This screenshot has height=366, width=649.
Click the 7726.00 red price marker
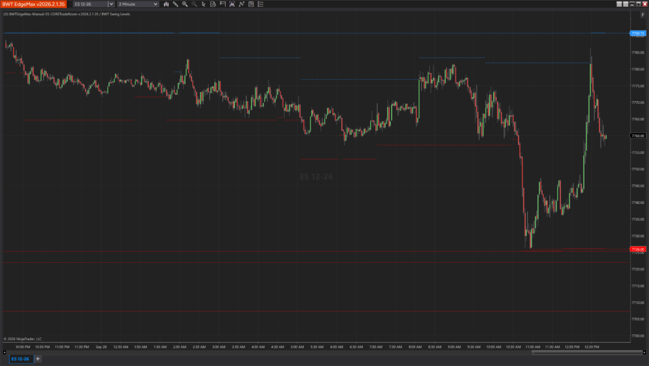click(x=638, y=249)
